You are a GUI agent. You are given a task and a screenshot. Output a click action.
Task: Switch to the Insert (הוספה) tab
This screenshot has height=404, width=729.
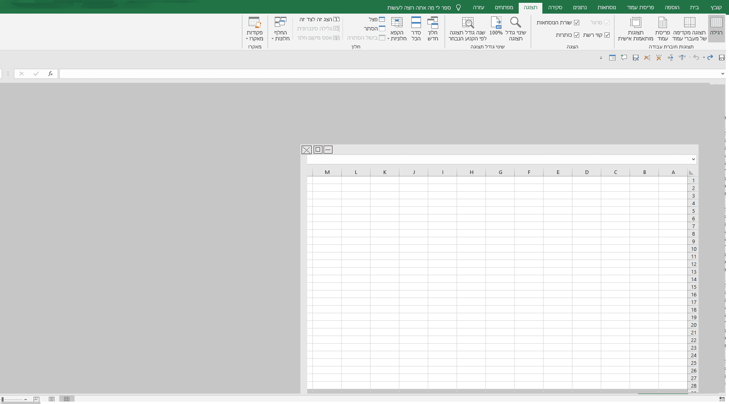(x=672, y=7)
